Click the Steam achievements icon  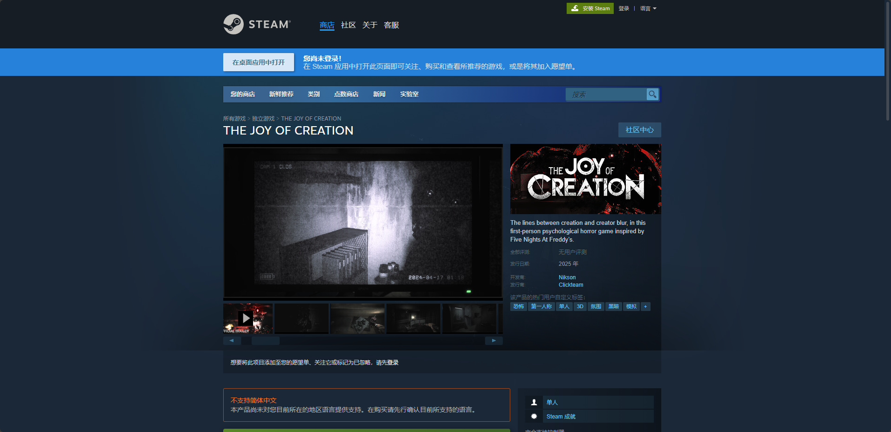[534, 416]
